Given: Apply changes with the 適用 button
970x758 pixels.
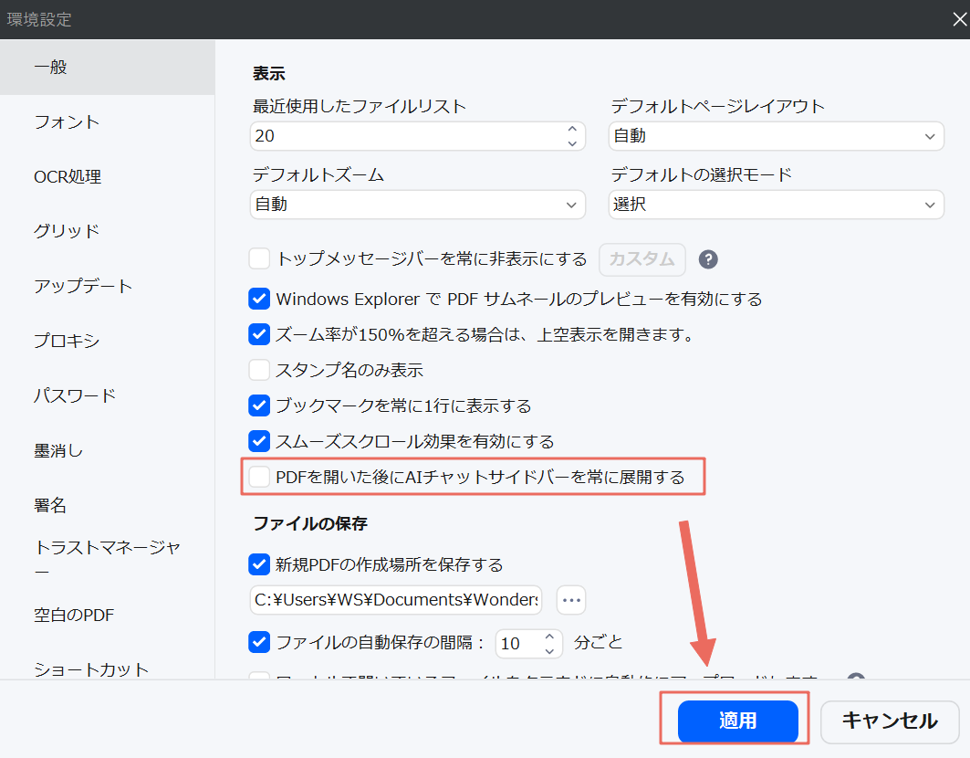Looking at the screenshot, I should [737, 721].
